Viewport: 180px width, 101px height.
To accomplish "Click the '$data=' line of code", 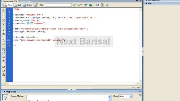I will (x=51, y=29).
